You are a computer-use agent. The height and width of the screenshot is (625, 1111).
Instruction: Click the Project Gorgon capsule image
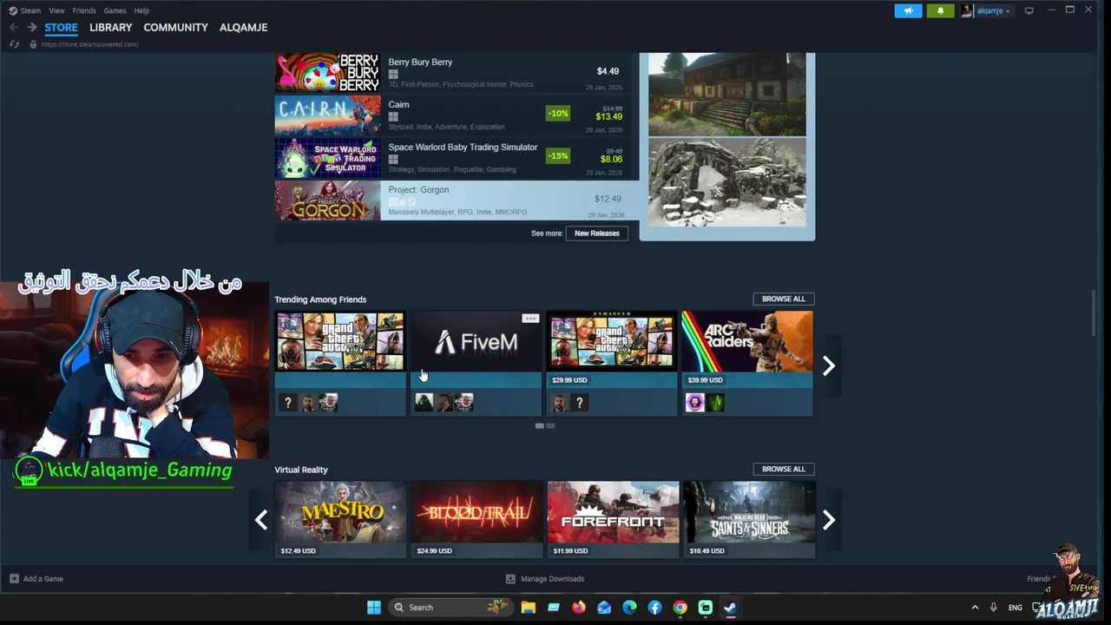327,201
